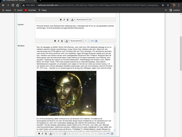Click text color A in top editor toolbar
This screenshot has height=137, width=182.
pos(72,19)
